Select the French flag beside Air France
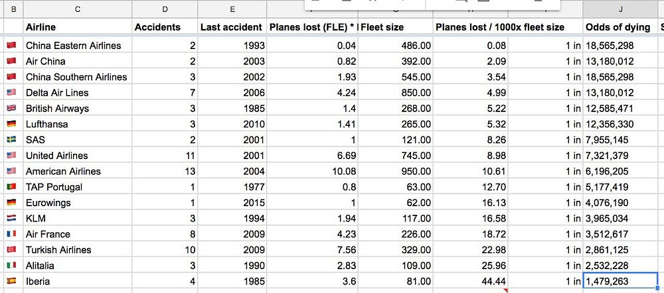664x293 pixels. 11,235
